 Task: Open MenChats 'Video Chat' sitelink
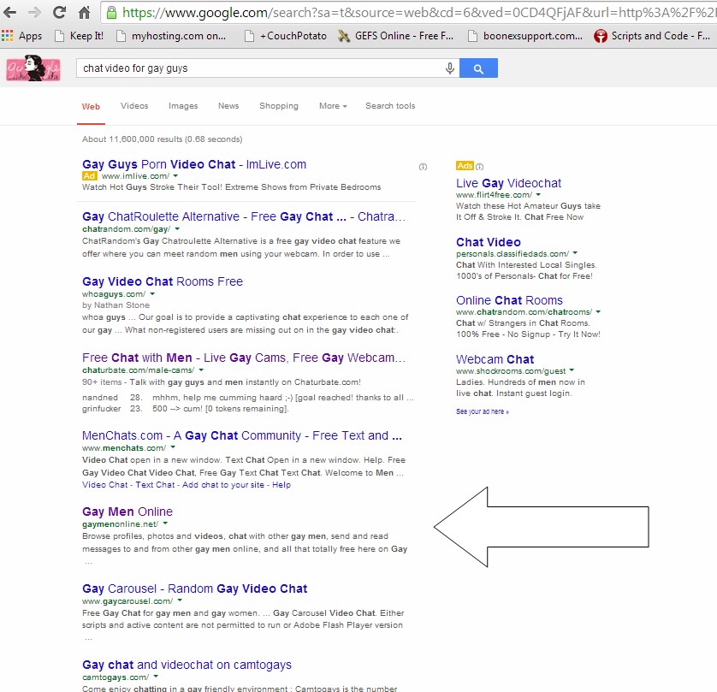[104, 485]
